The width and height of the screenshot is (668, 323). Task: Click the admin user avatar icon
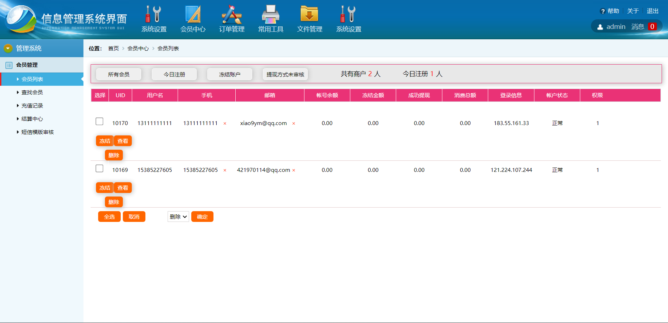point(600,27)
